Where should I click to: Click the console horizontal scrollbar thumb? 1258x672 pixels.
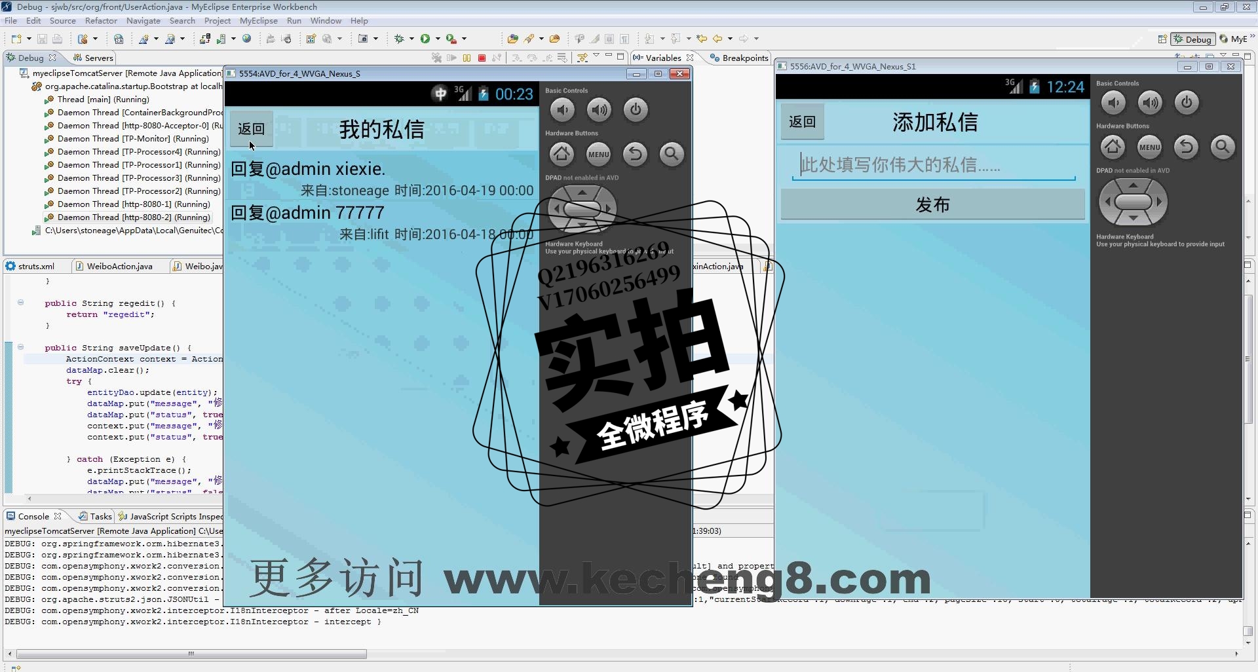point(191,654)
